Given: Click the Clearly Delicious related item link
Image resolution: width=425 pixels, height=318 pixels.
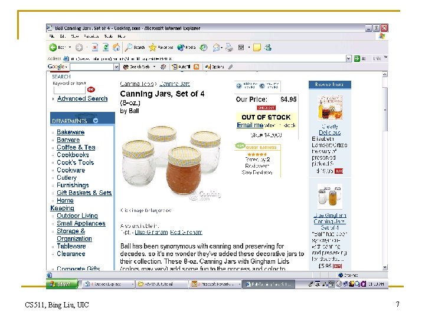Looking at the screenshot, I should [x=330, y=130].
